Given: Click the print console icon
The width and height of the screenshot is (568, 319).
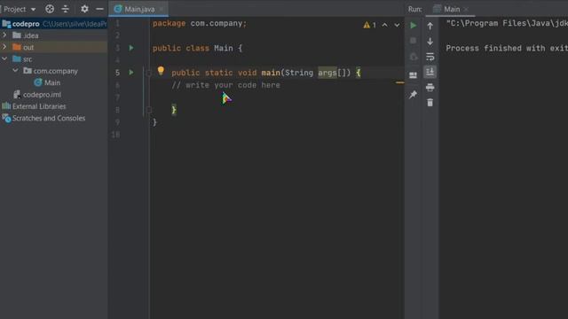Looking at the screenshot, I should pyautogui.click(x=430, y=87).
